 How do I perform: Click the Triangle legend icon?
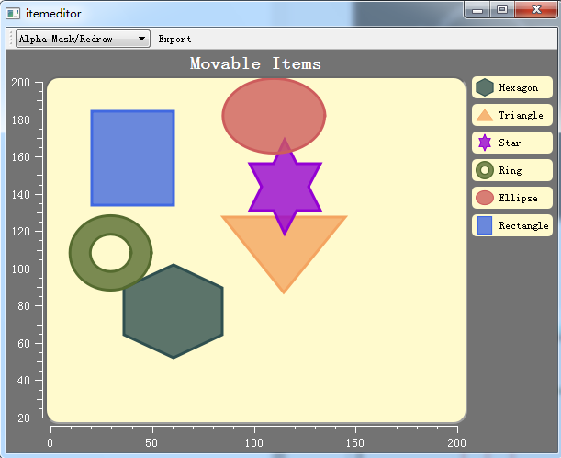485,115
